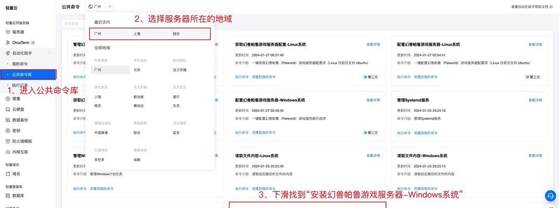
Task: Select 广州 under 华南地区
Action: (110, 70)
